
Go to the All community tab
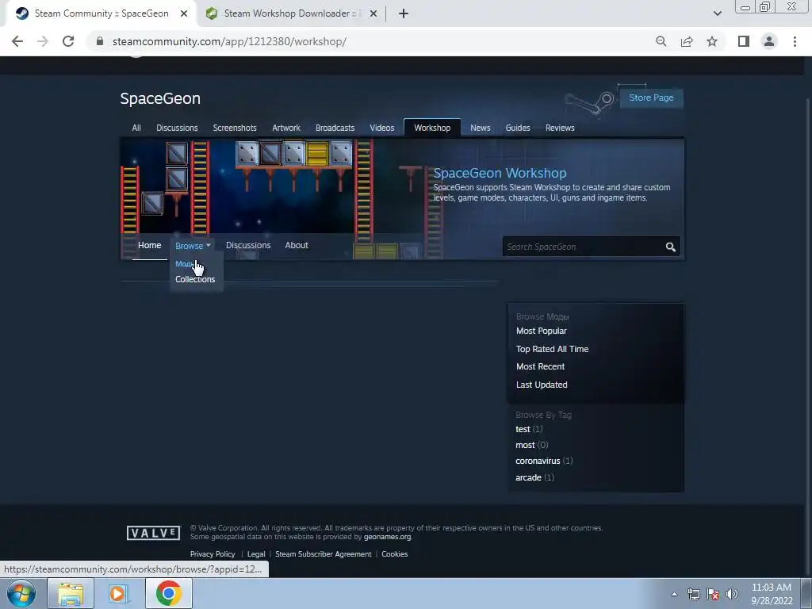(136, 128)
